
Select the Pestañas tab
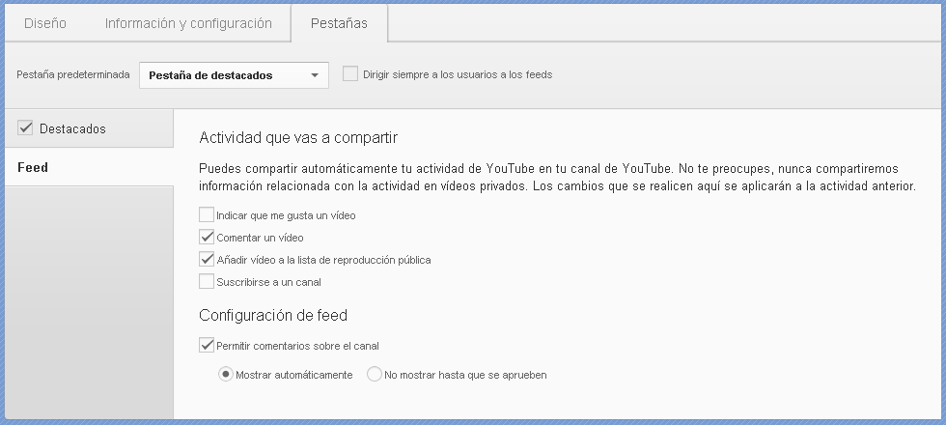coord(339,23)
